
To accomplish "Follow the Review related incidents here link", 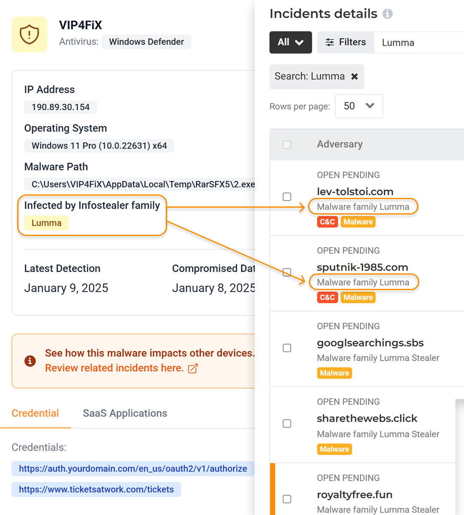I will coord(114,368).
